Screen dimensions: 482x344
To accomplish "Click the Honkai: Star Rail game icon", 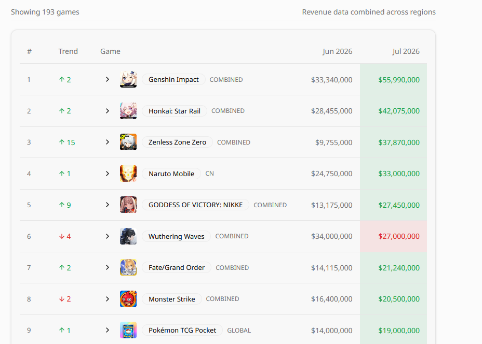I will click(x=128, y=111).
